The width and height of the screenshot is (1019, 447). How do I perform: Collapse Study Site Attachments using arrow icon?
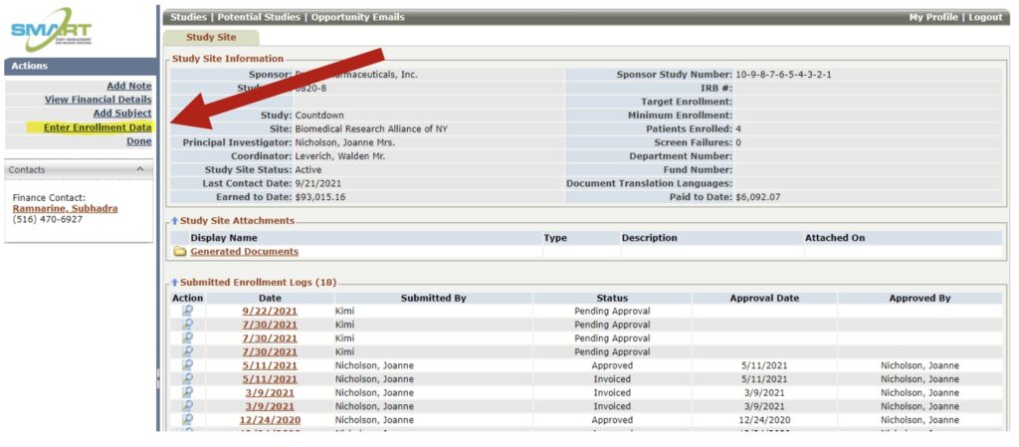pos(174,221)
